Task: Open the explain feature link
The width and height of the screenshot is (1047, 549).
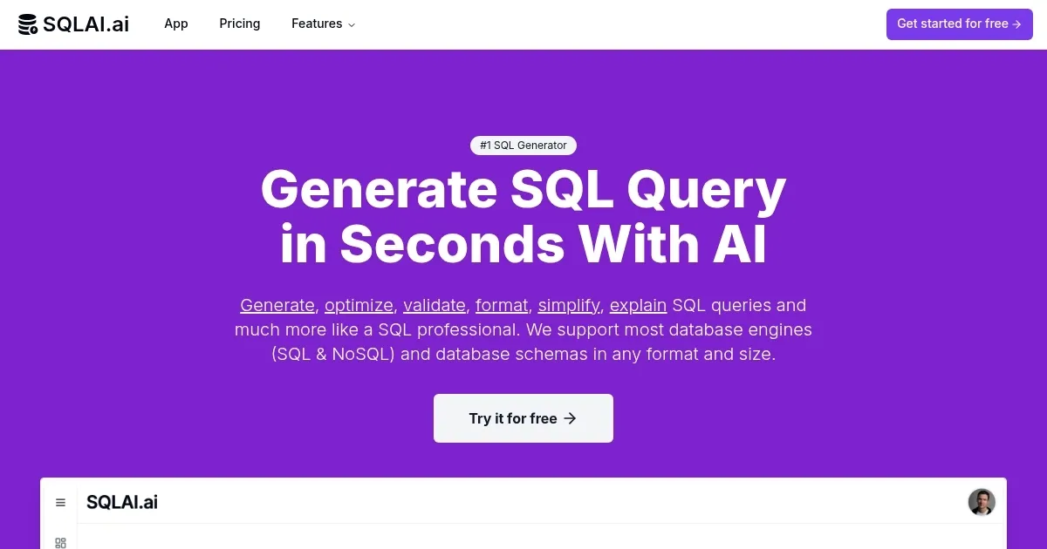Action: point(638,305)
